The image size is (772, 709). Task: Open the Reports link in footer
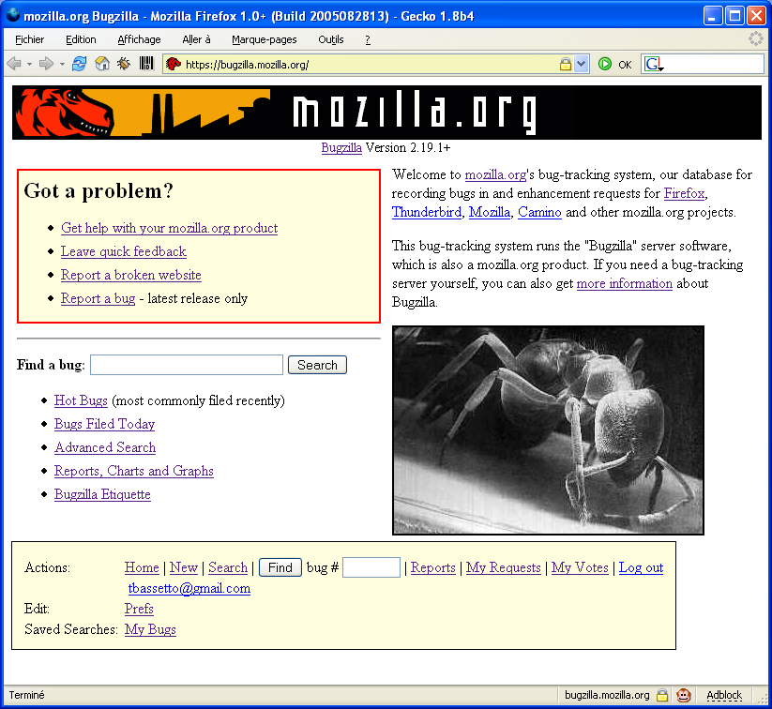coord(433,567)
